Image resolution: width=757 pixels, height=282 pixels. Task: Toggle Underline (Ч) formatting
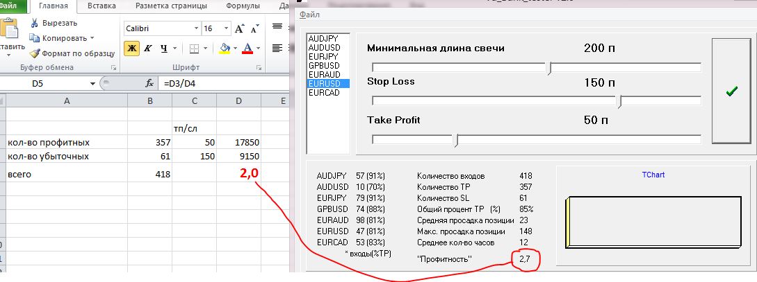click(x=163, y=49)
